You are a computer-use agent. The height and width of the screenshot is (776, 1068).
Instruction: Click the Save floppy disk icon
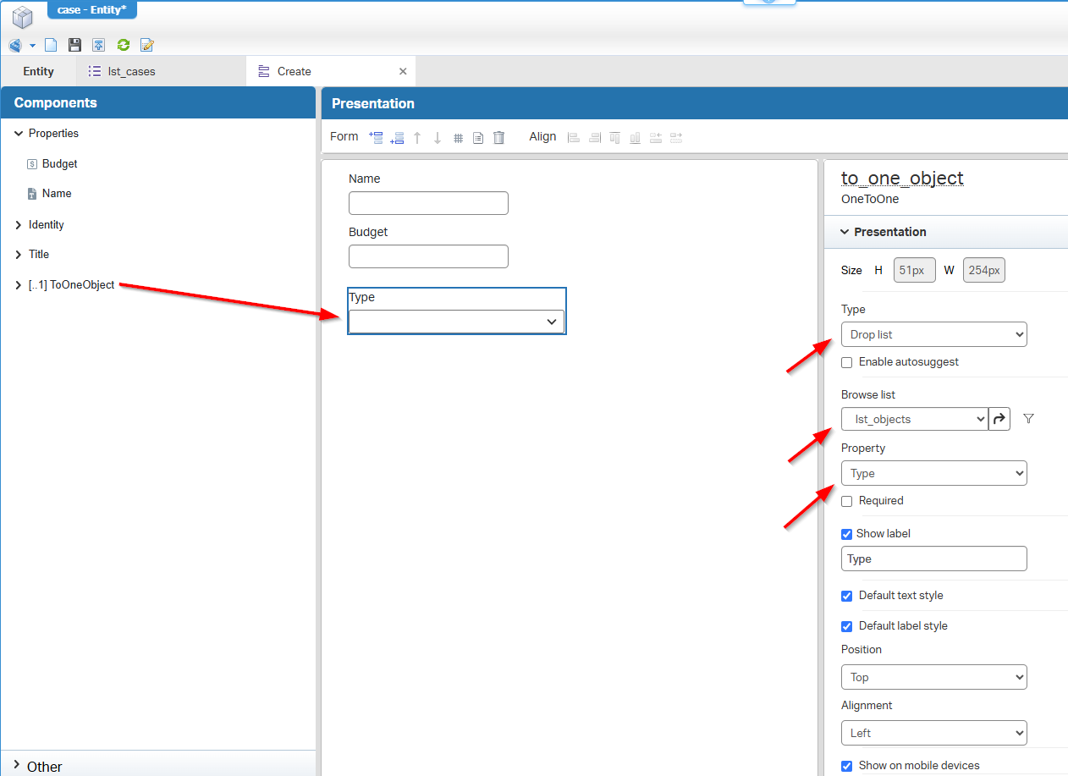(74, 46)
